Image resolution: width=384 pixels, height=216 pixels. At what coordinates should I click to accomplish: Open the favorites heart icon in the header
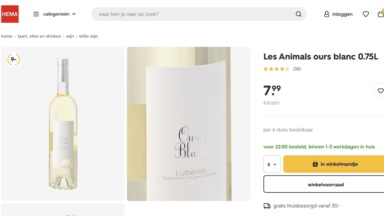[x=365, y=14]
